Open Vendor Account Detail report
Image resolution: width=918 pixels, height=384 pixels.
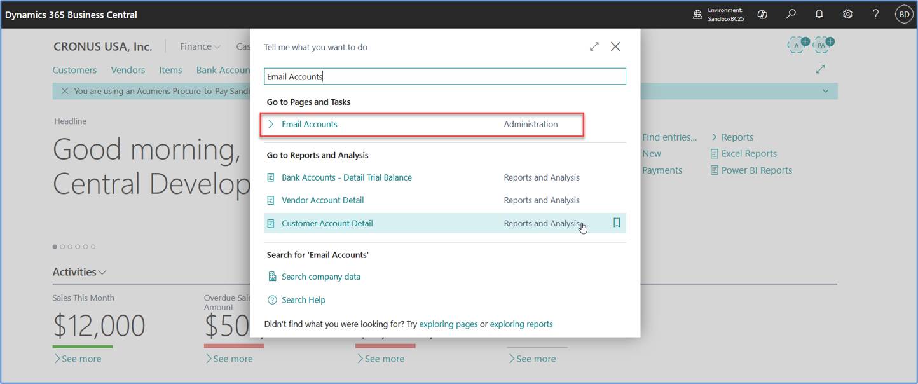click(322, 200)
